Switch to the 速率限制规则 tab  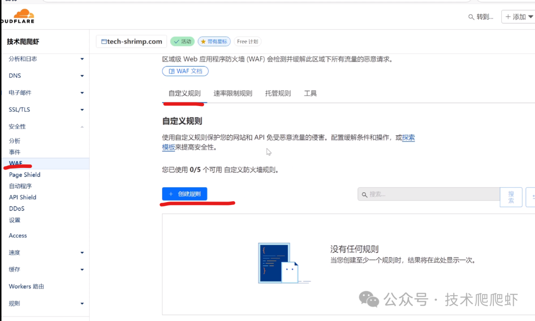point(233,94)
